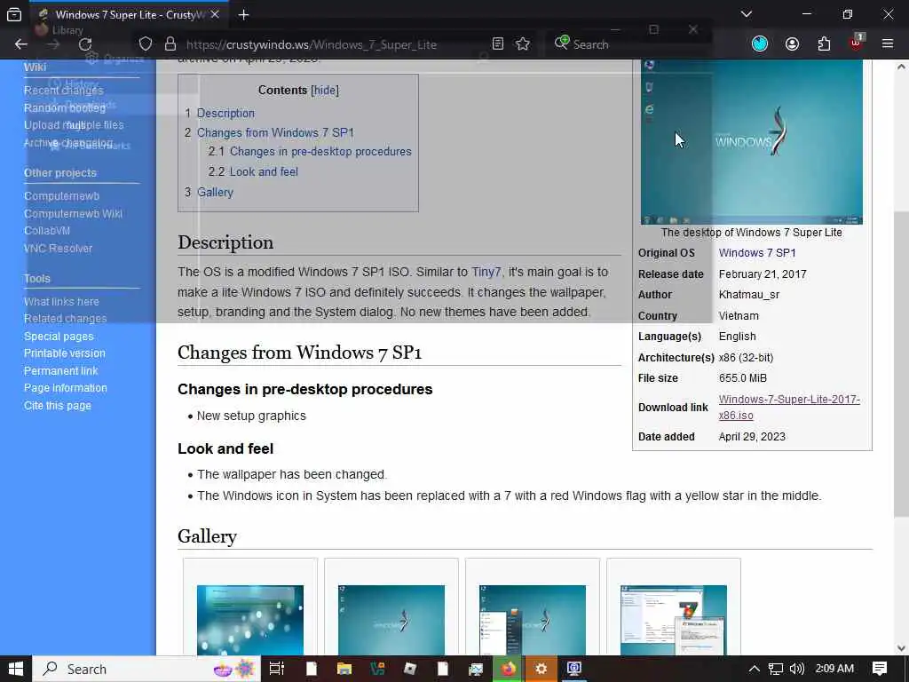Click the scrollbar down arrow
Image resolution: width=909 pixels, height=682 pixels.
click(901, 647)
